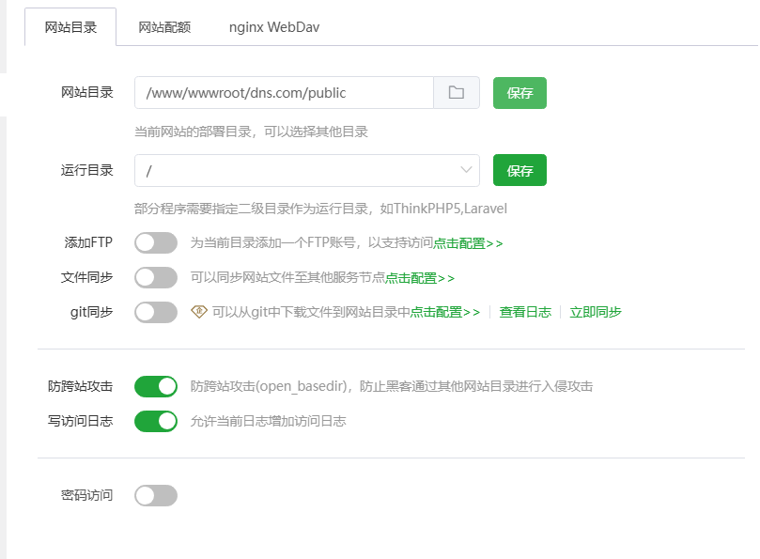Click the 立即同步 link
Image resolution: width=760 pixels, height=559 pixels.
(x=596, y=312)
